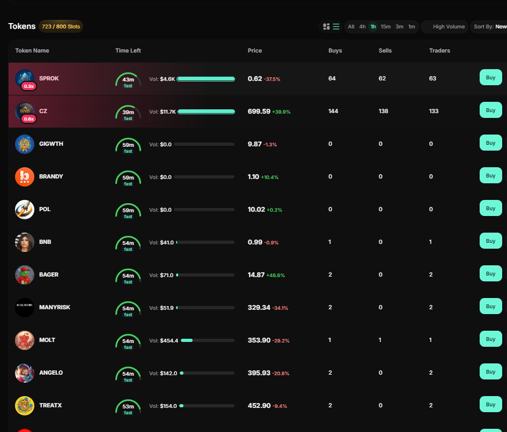
Task: Click the BAGER frog token icon
Action: (25, 274)
